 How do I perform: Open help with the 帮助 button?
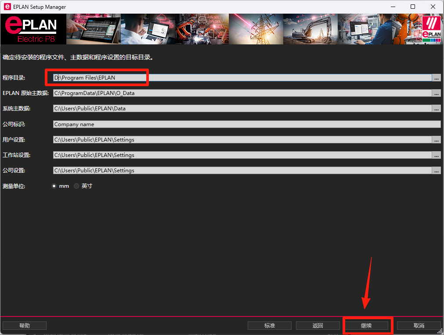(x=25, y=326)
